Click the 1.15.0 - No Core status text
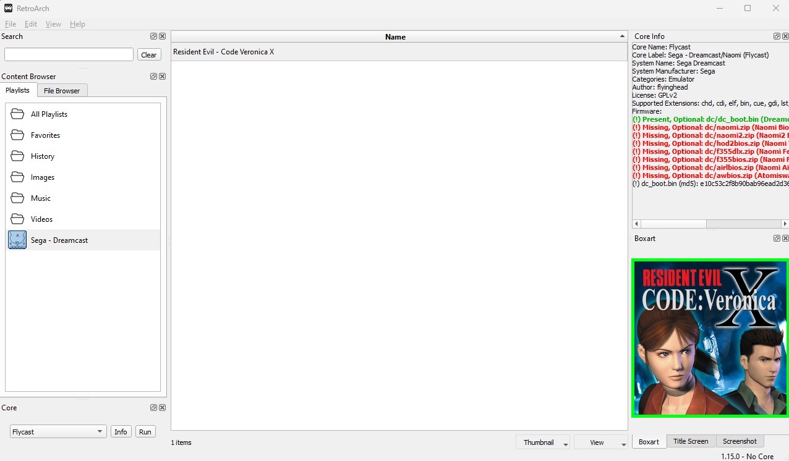This screenshot has height=461, width=789. click(x=747, y=457)
